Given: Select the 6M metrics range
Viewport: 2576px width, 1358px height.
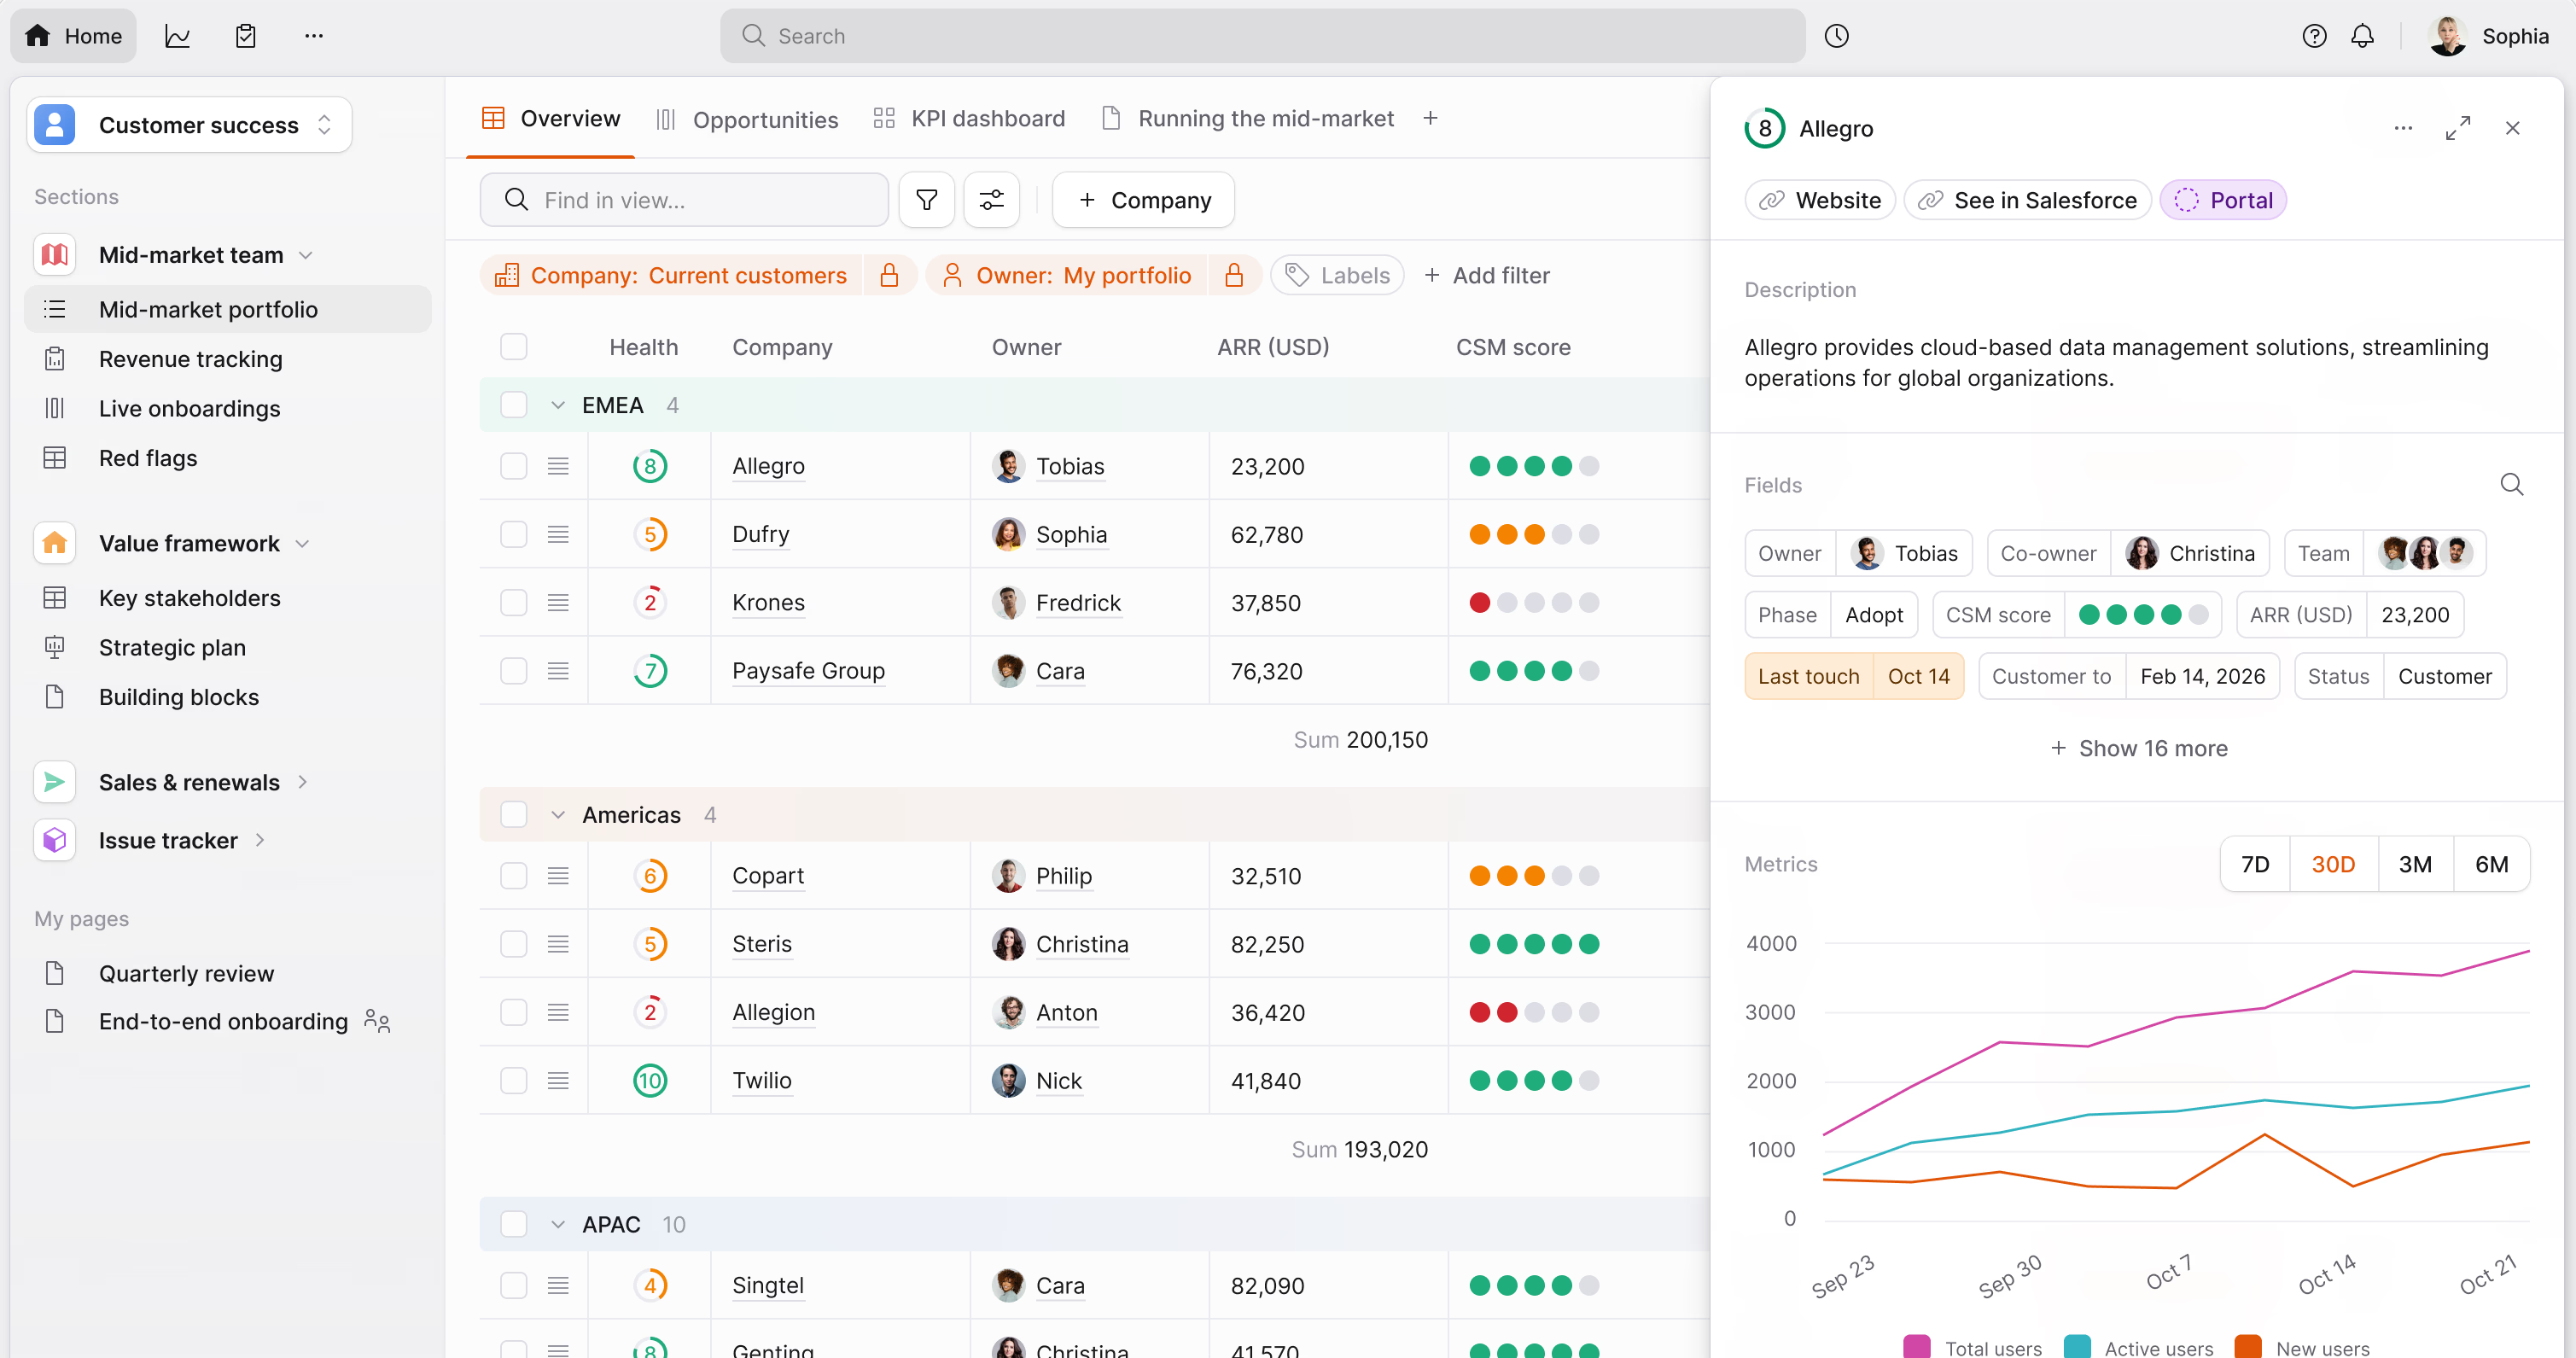Looking at the screenshot, I should click(x=2491, y=864).
